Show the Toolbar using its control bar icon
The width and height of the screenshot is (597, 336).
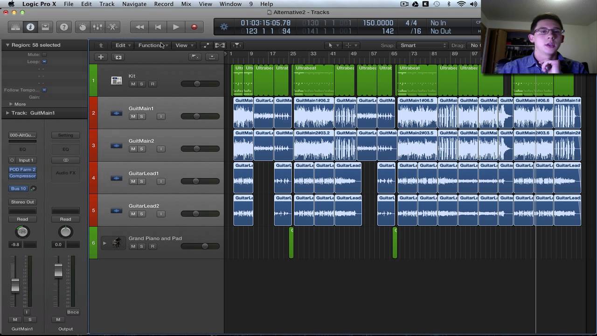click(45, 27)
